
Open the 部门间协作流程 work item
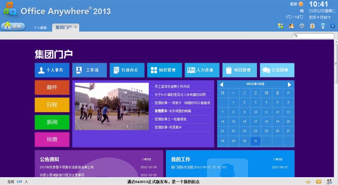pyautogui.click(x=199, y=167)
